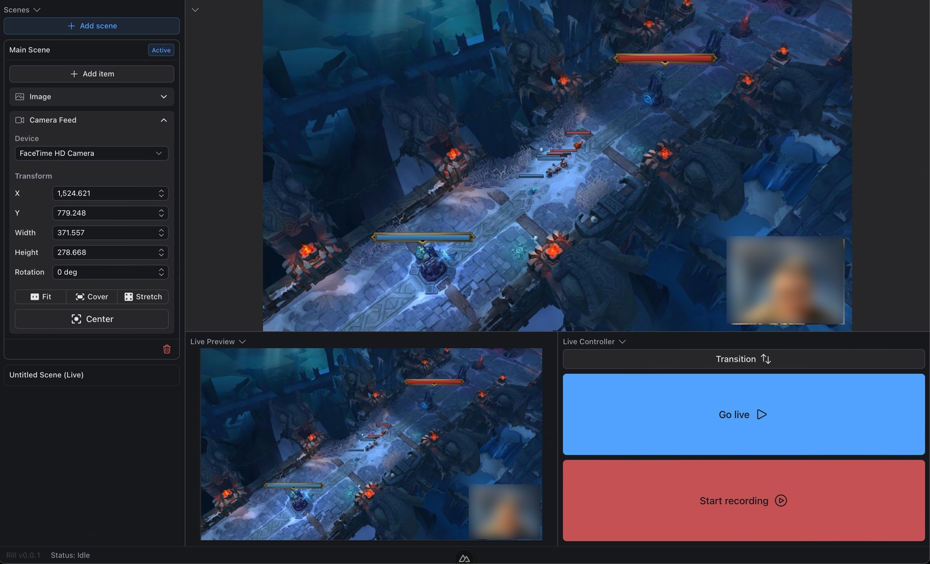Click the Image item picture icon

point(20,97)
